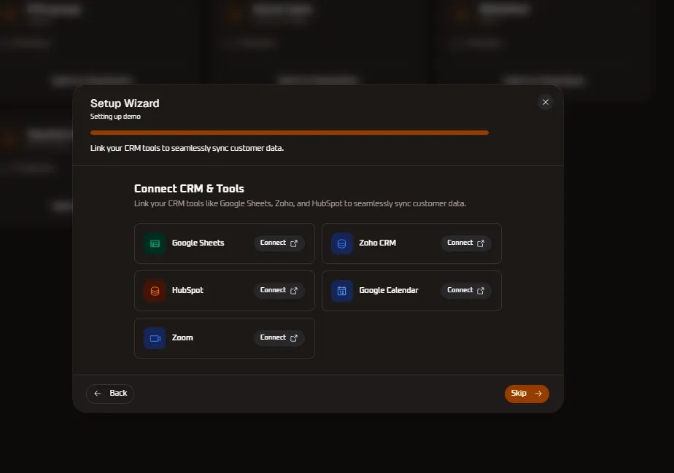Click the Zoom video camera icon
674x473 pixels.
click(155, 338)
